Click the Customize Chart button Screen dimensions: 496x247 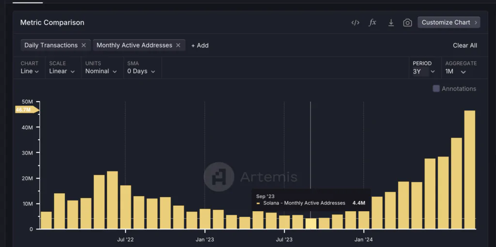[x=449, y=22]
